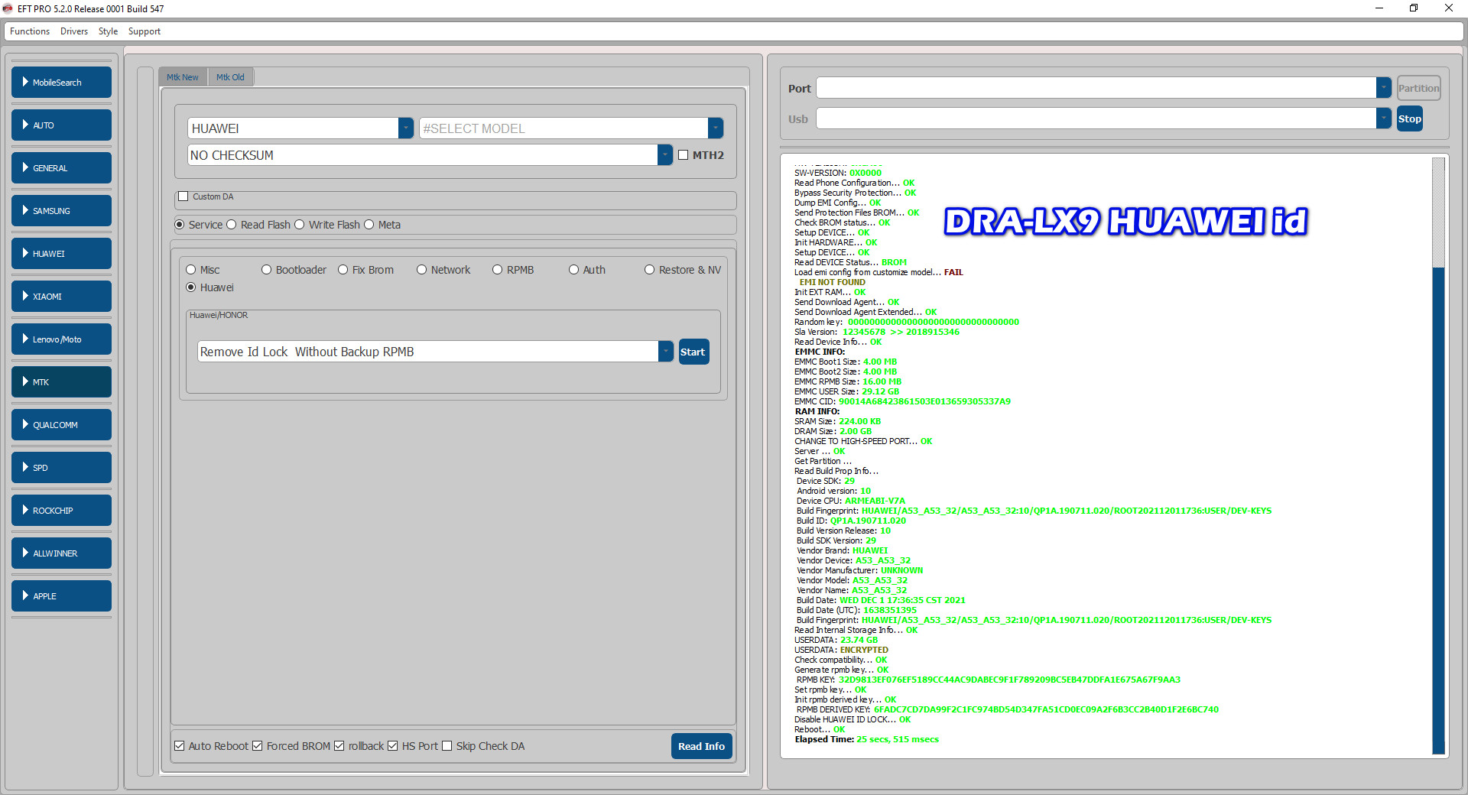The width and height of the screenshot is (1468, 795).
Task: Expand the NO CHECKSUM dropdown
Action: point(665,155)
